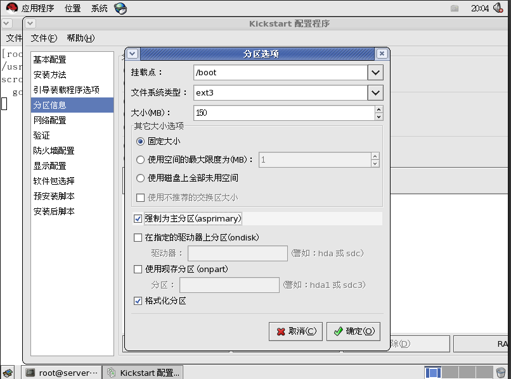This screenshot has height=379, width=511.
Task: Open the Applications menu in top panel
Action: 37,8
